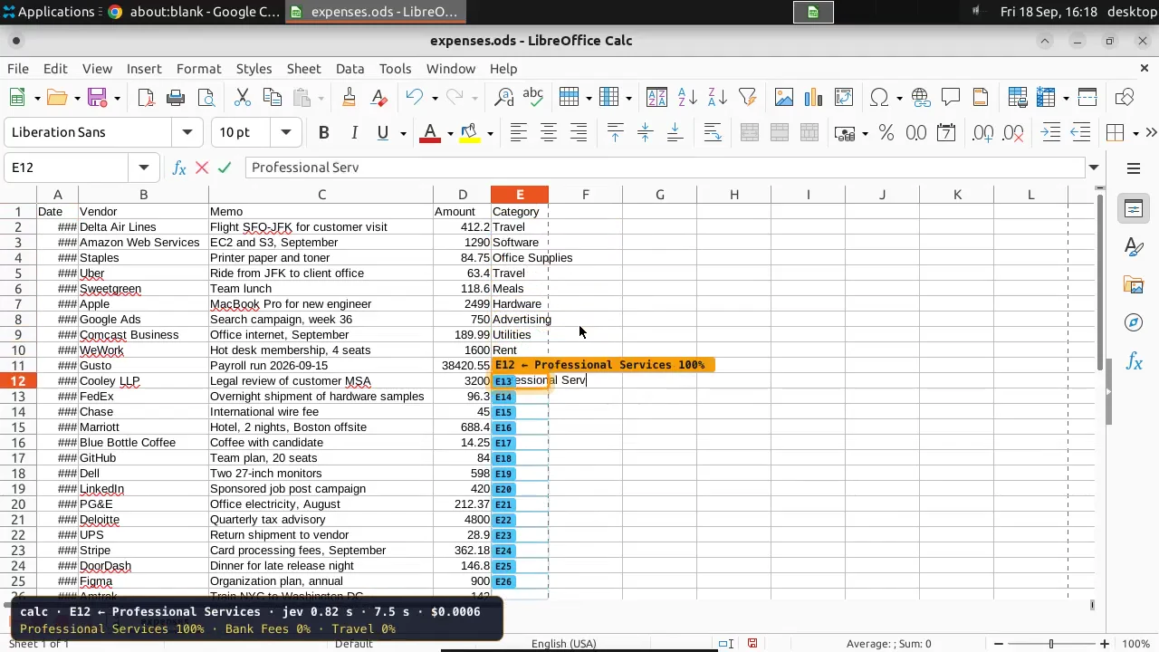Click the Copy icon

(272, 98)
